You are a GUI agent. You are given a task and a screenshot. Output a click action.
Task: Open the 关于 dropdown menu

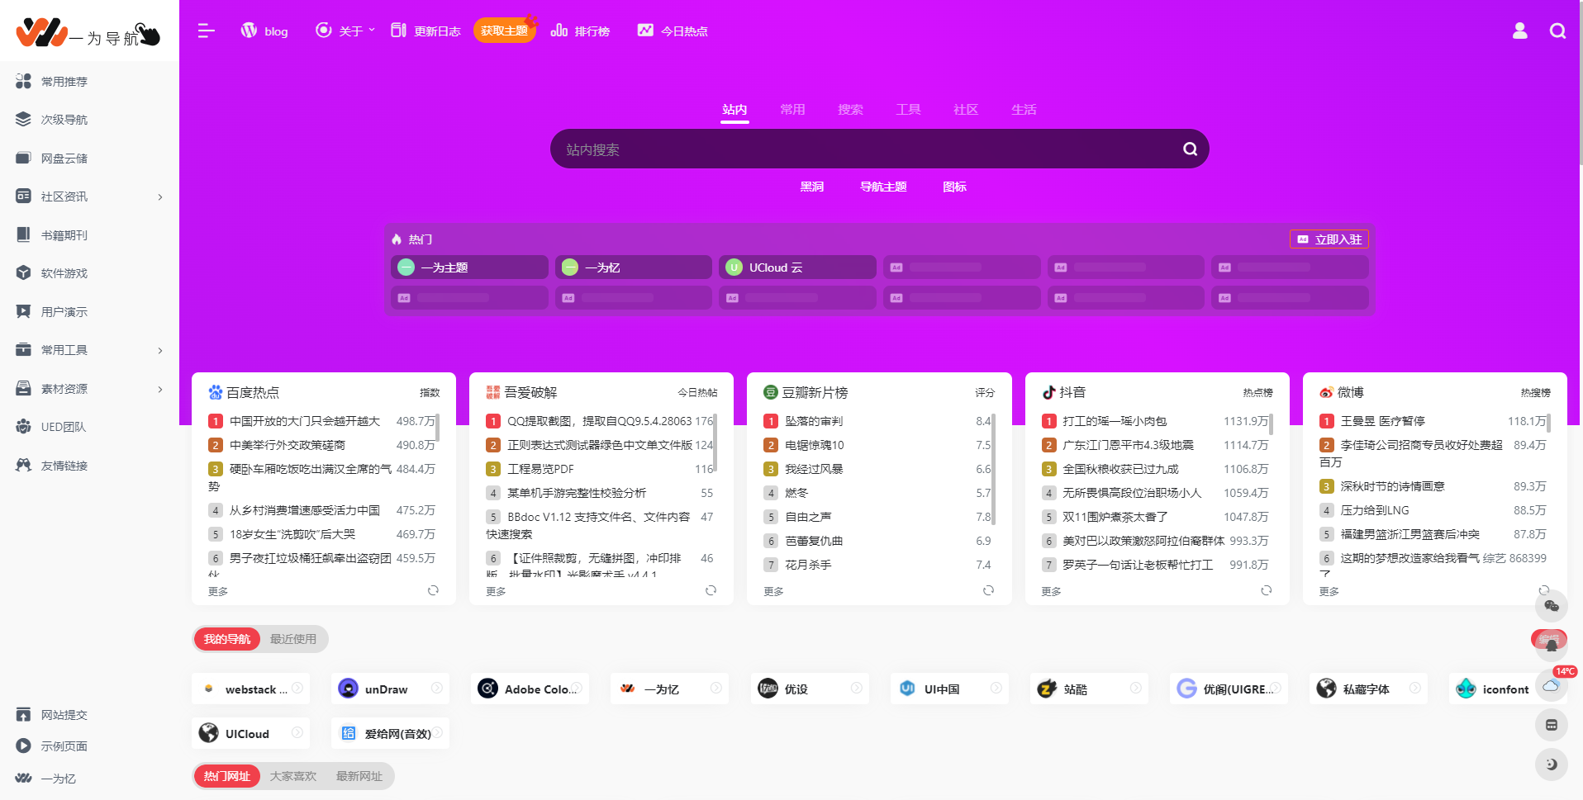tap(345, 31)
